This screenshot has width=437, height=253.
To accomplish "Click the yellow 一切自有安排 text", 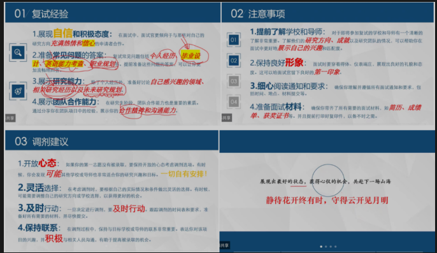I will pos(184,174).
